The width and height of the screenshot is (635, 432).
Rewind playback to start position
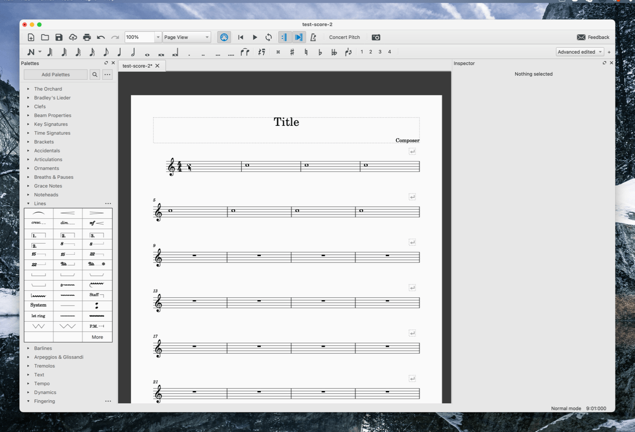240,37
